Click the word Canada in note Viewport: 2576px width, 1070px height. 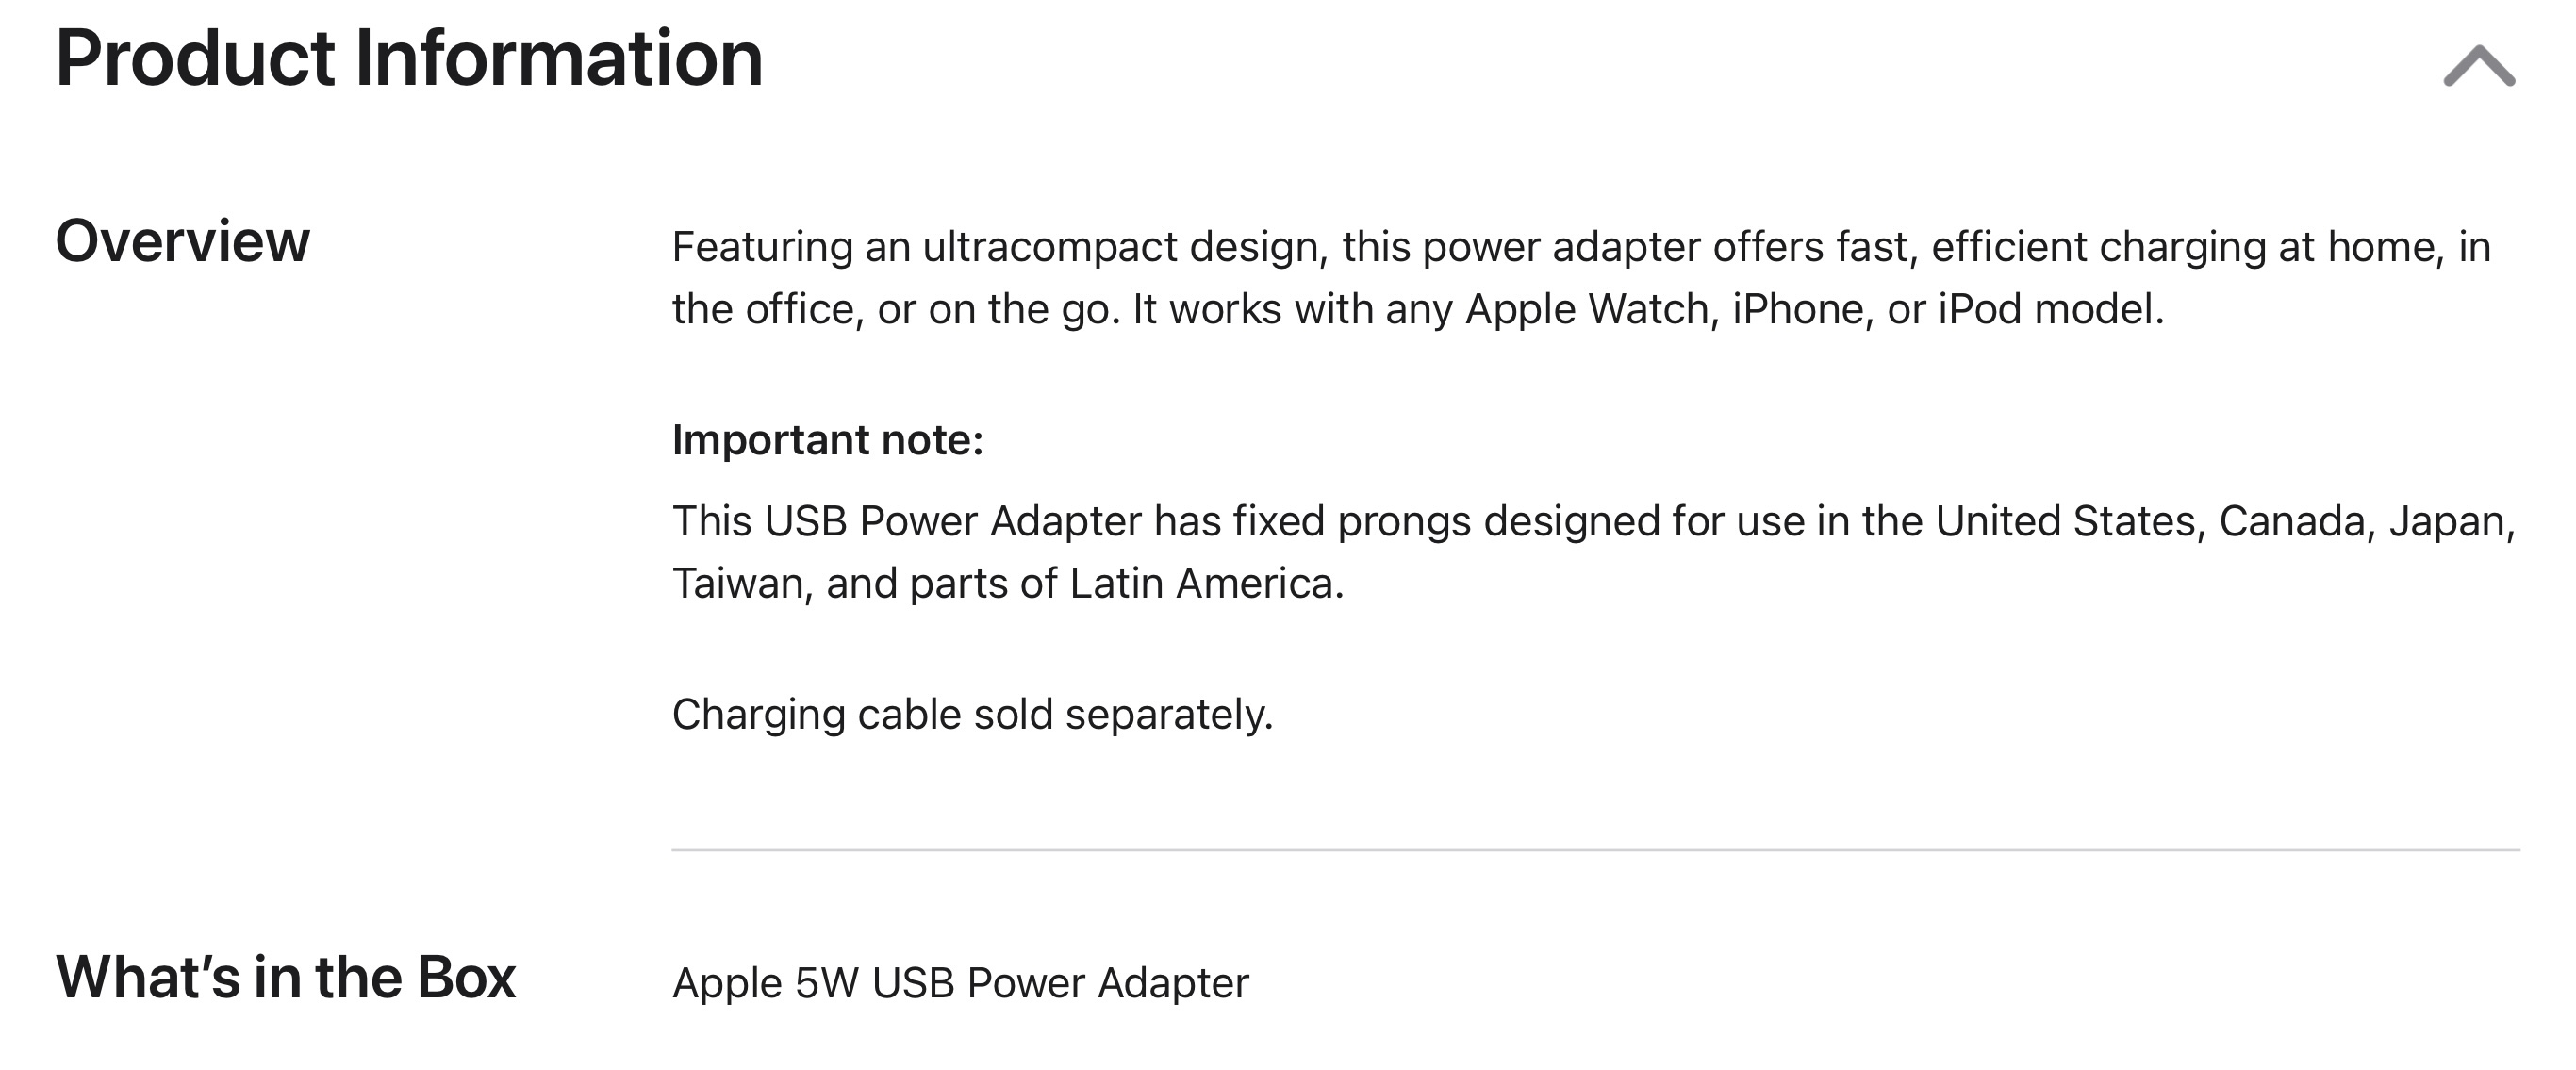pos(2292,521)
